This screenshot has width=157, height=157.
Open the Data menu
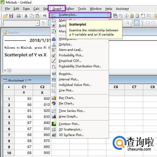coord(26,9)
